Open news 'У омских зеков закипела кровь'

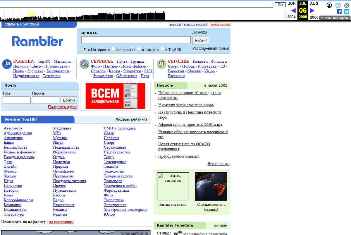[186, 105]
